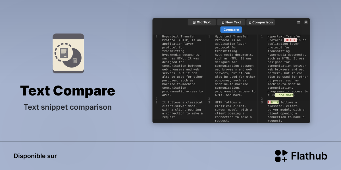Click the 'Text Compare' heading

click(x=68, y=91)
